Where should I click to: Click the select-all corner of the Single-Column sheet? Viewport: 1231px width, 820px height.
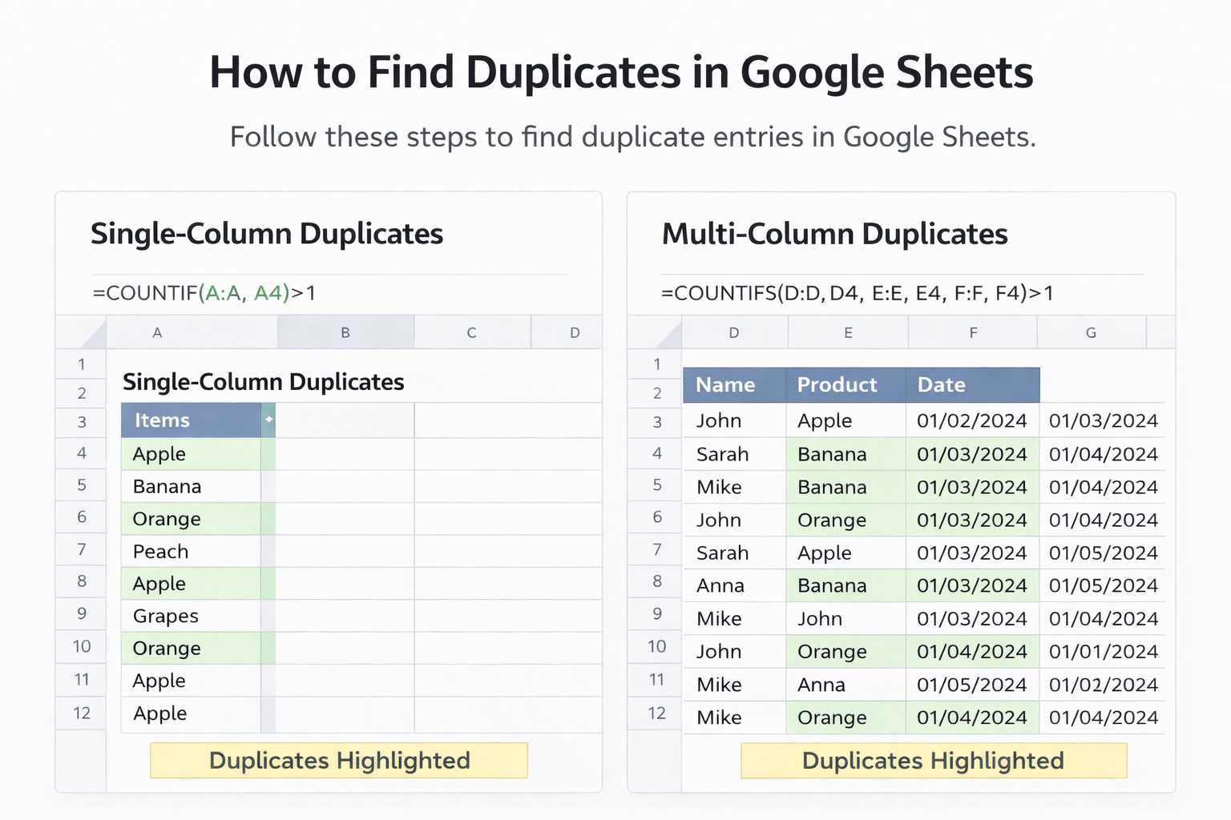click(x=81, y=332)
